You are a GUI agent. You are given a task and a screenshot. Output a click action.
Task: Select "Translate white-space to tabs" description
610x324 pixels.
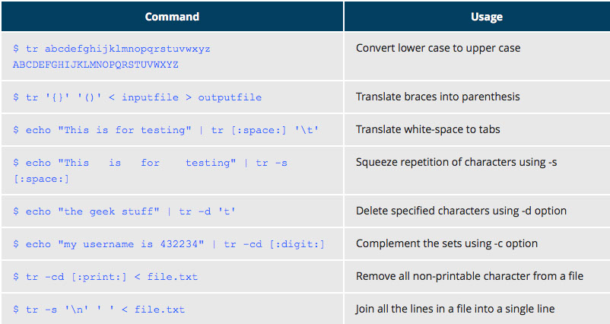click(x=429, y=129)
